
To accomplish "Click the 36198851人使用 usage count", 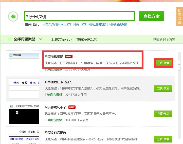I will point(77,120).
